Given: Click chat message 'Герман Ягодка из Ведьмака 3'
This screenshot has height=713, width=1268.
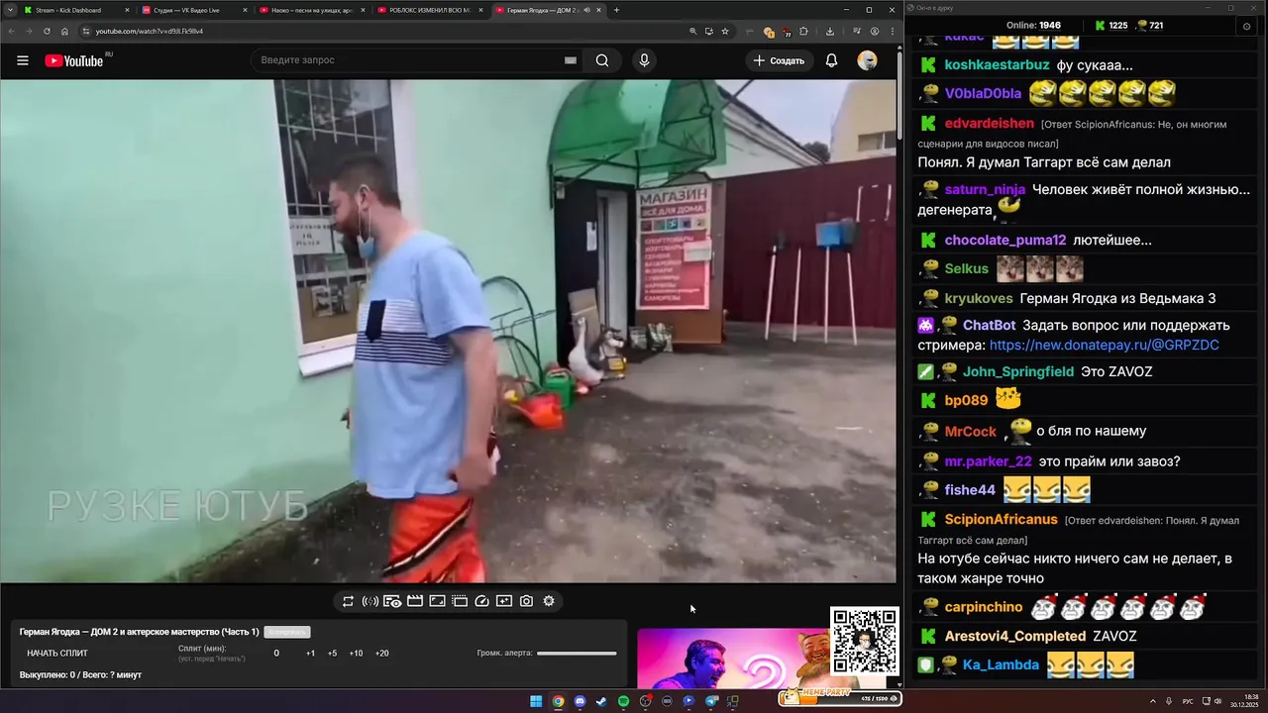Looking at the screenshot, I should (1117, 298).
